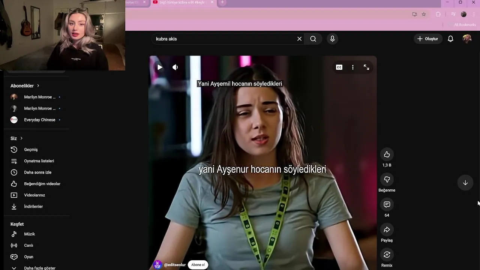Click the install/cast icon in address bar
The height and width of the screenshot is (270, 480).
coord(414,14)
